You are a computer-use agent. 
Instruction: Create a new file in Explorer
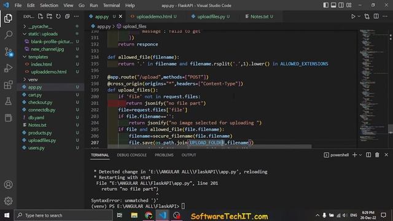[41, 17]
